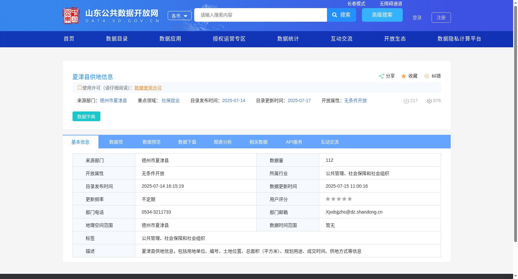Open 互动交流 in the top navigation bar
The height and width of the screenshot is (279, 518).
tap(342, 39)
